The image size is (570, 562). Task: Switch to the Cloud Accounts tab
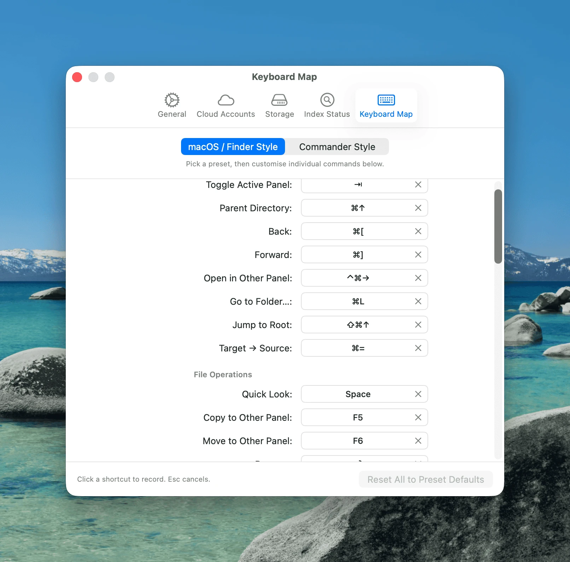pyautogui.click(x=226, y=105)
